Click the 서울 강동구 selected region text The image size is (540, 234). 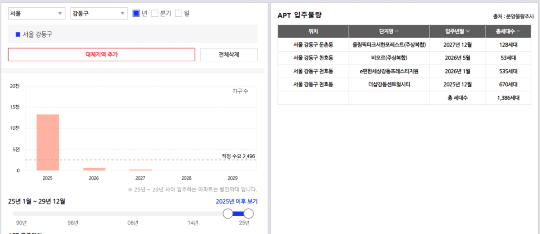pos(38,34)
